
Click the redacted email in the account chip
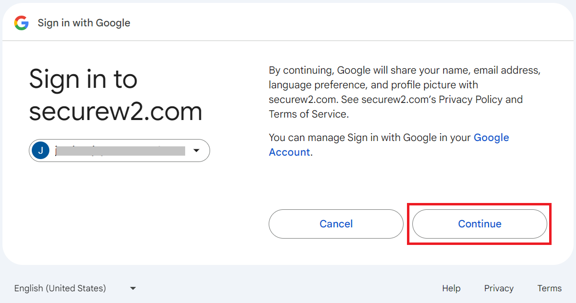click(120, 150)
